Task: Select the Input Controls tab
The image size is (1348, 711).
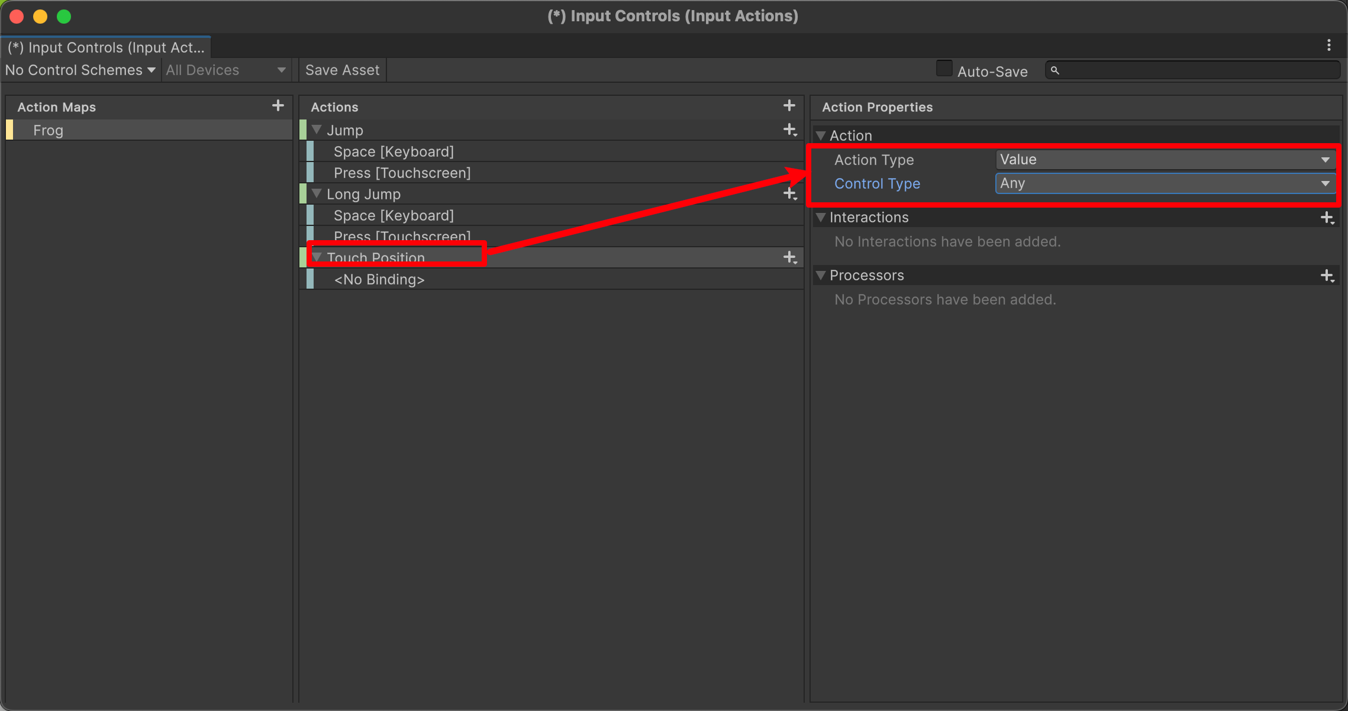Action: coord(106,47)
